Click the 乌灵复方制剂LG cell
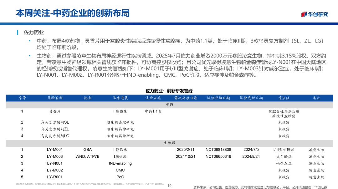The width and height of the screenshot is (338, 189). [x=55, y=136]
